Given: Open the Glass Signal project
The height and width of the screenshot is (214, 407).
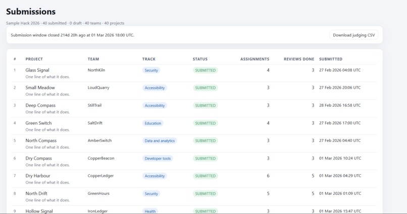Looking at the screenshot, I should (x=37, y=70).
